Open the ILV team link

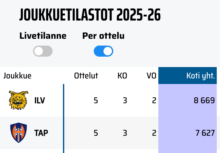[x=40, y=101]
